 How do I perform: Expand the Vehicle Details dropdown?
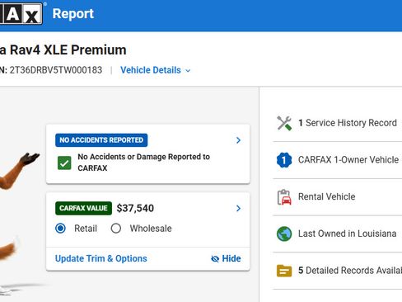click(x=156, y=70)
